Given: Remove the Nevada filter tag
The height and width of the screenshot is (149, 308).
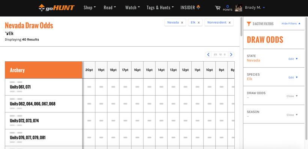Looking at the screenshot, I should coord(182,23).
